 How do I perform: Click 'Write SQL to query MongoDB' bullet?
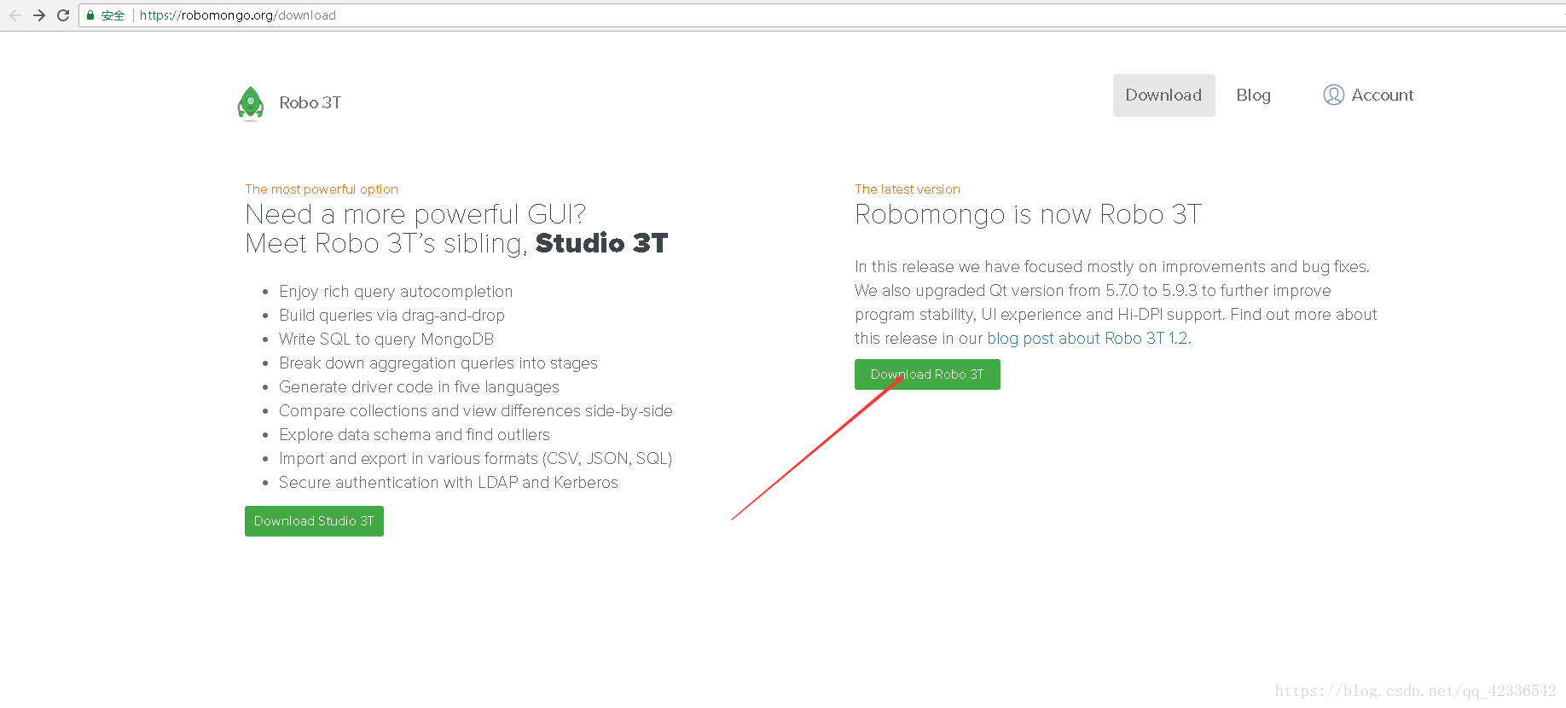pyautogui.click(x=386, y=339)
